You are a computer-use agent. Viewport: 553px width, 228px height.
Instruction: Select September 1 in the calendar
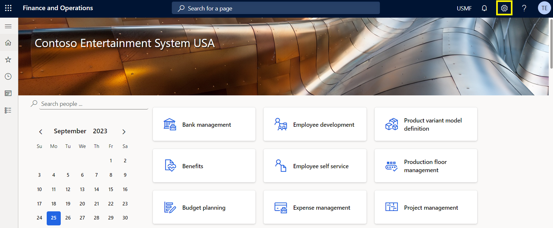pos(111,161)
